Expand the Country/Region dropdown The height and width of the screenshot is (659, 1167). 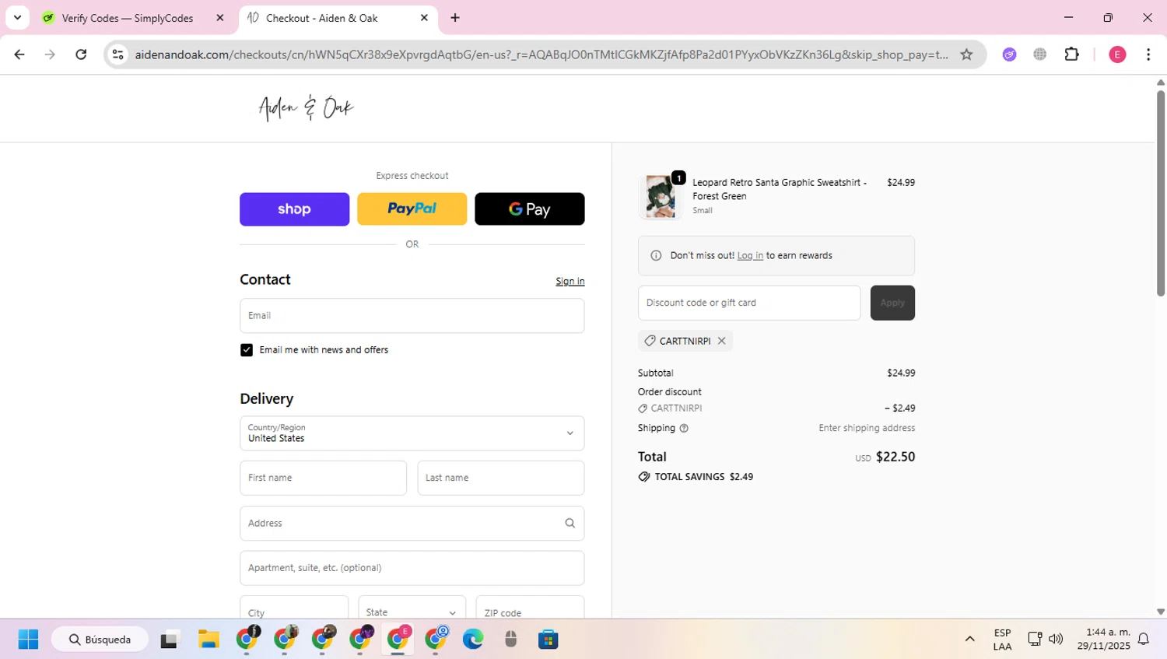(x=412, y=433)
